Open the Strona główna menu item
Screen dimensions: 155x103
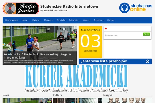pyautogui.click(x=12, y=20)
